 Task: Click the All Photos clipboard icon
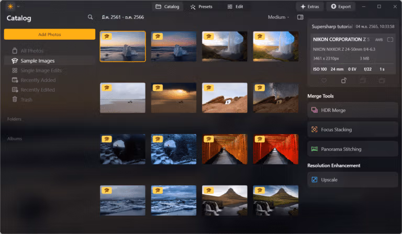tap(15, 51)
